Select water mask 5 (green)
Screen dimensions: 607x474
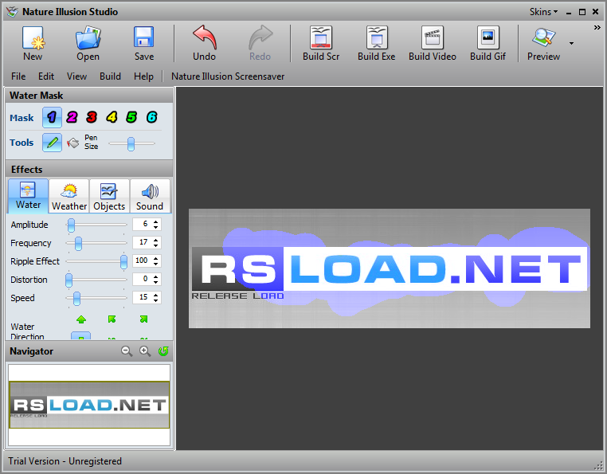(x=131, y=117)
